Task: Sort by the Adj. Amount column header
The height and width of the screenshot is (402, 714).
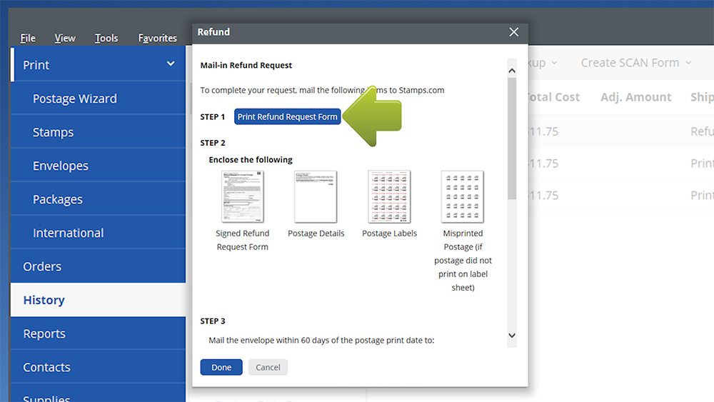Action: point(635,97)
